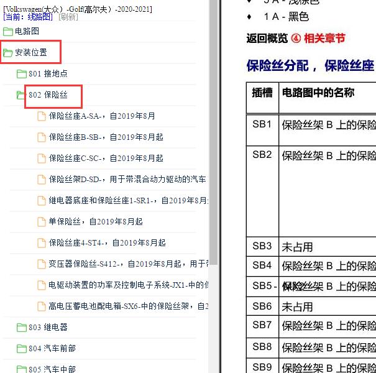Click the SB6 slot cell
This screenshot has width=376, height=373.
[262, 306]
